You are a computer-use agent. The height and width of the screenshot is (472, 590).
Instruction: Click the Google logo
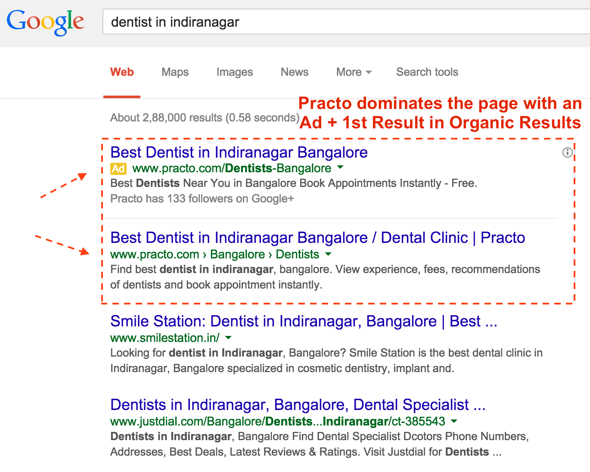[45, 22]
